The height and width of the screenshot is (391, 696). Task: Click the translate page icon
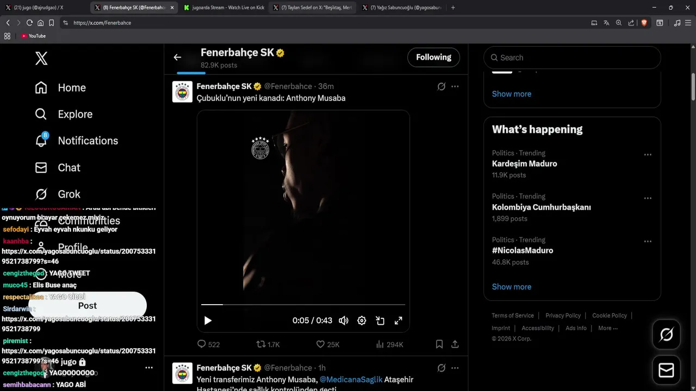(x=606, y=23)
